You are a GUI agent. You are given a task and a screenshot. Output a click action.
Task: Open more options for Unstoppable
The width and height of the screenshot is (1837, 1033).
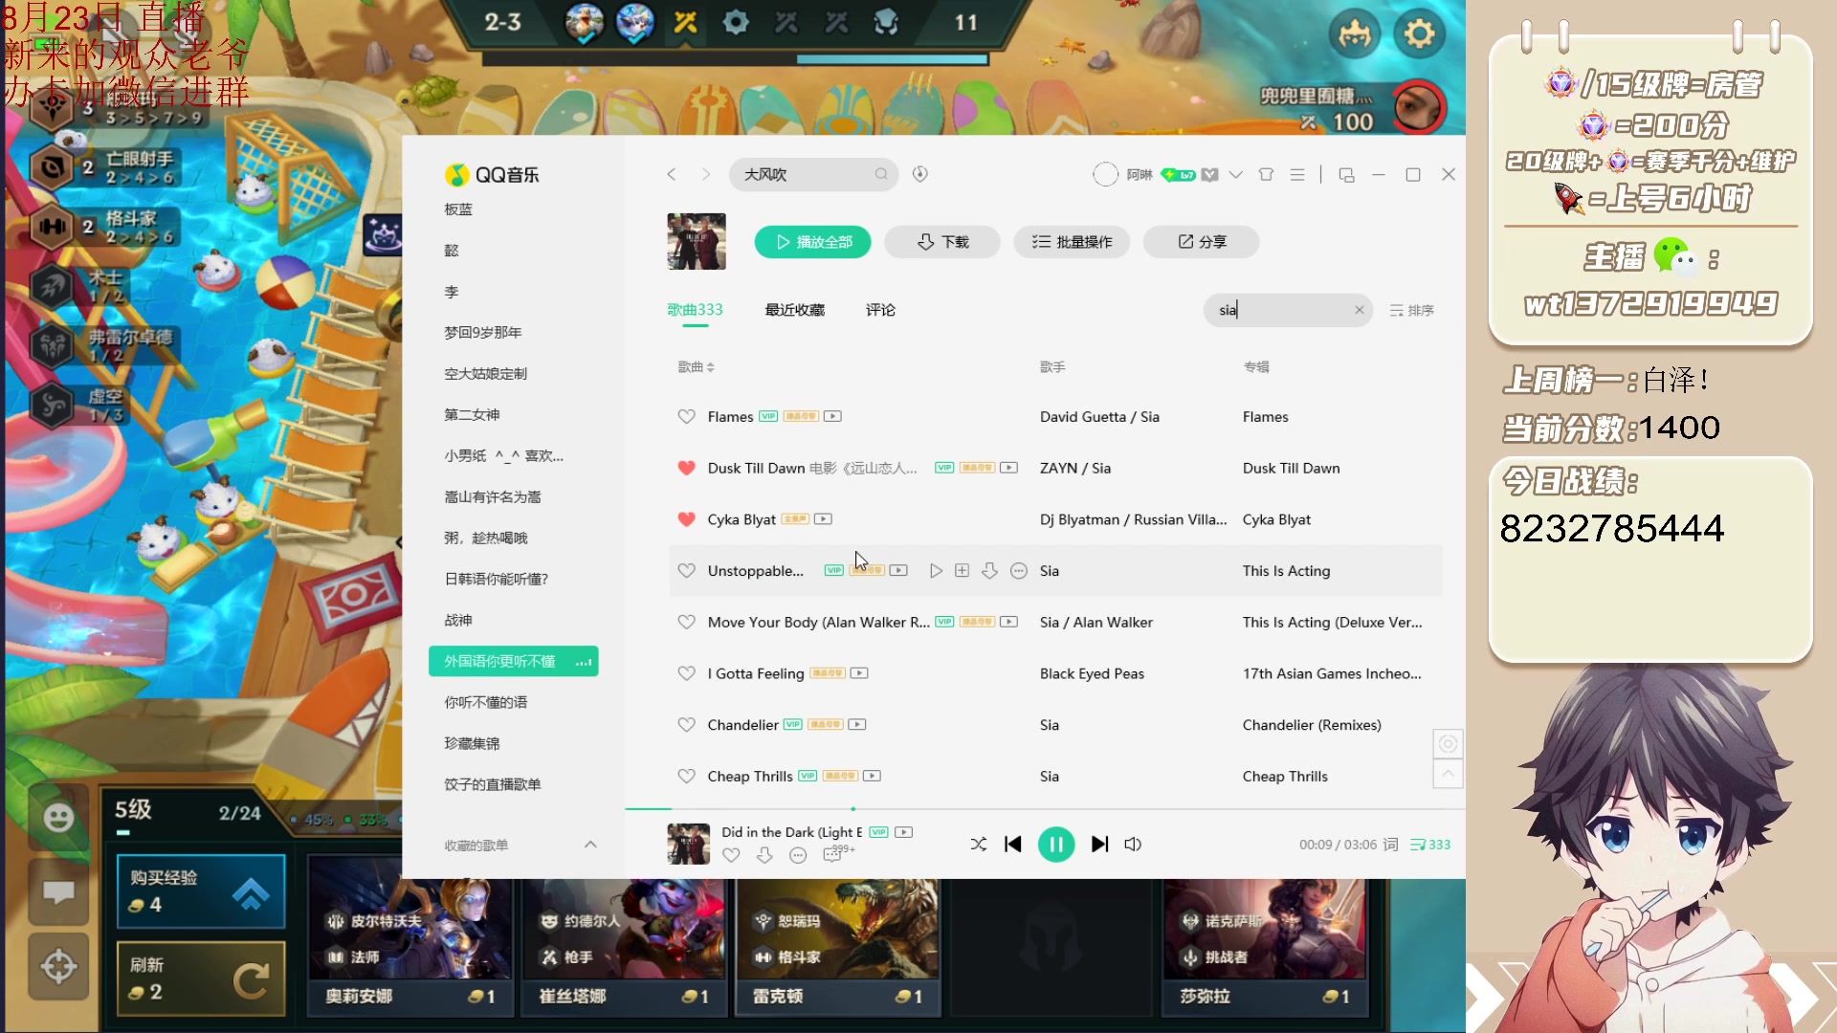[1019, 571]
